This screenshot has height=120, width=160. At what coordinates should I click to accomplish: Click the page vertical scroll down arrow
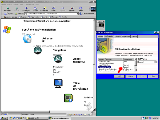[94, 109]
